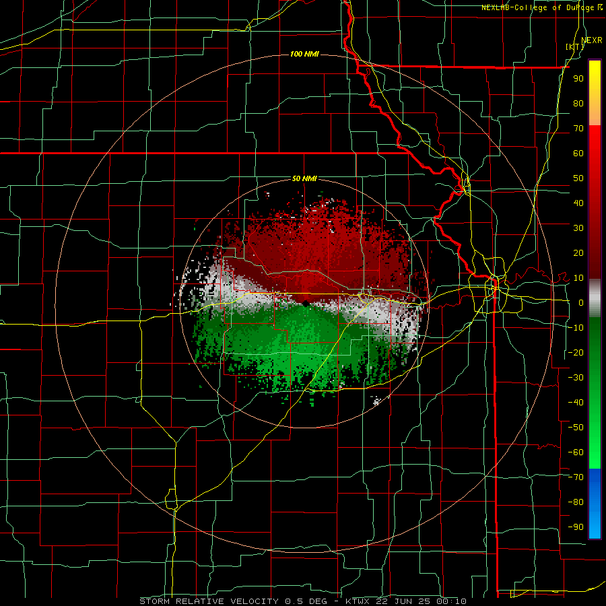Click the -50 value on velocity legend
Viewport: 606px width, 606px height.
(x=576, y=428)
